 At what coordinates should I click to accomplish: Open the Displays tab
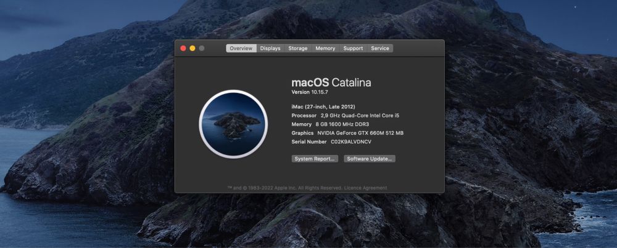tap(270, 48)
